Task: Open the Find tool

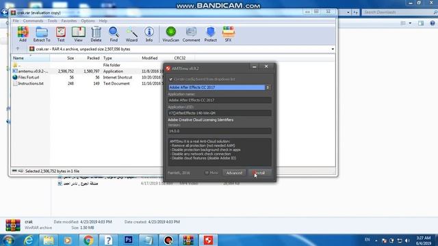Action: point(114,34)
